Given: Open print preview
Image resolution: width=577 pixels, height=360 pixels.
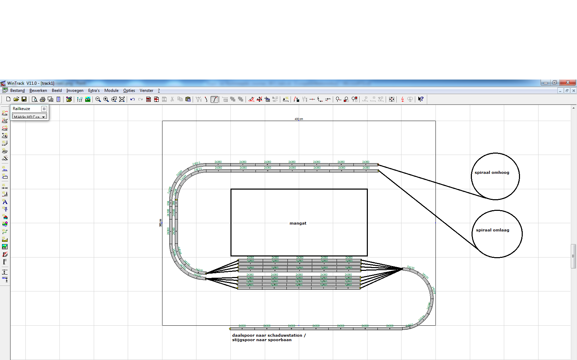Looking at the screenshot, I should [34, 99].
